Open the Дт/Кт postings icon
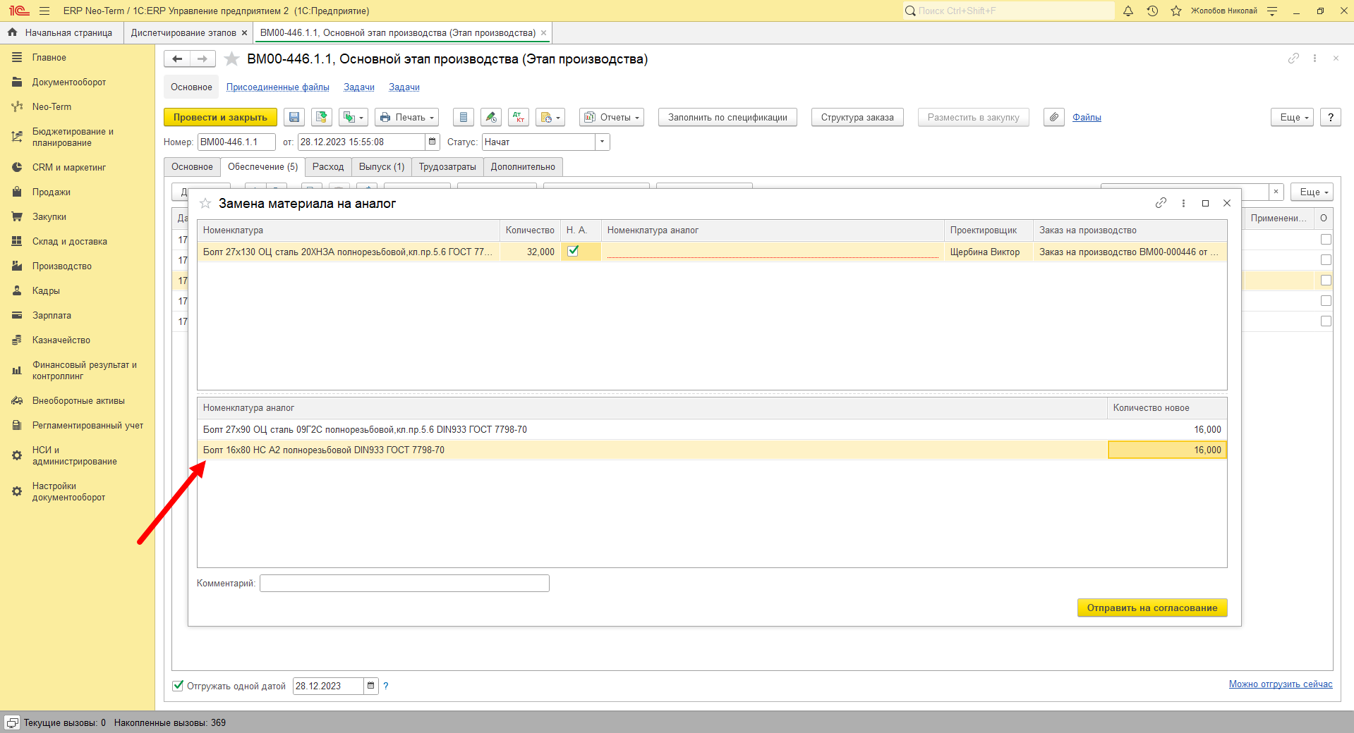This screenshot has width=1354, height=733. [x=519, y=117]
